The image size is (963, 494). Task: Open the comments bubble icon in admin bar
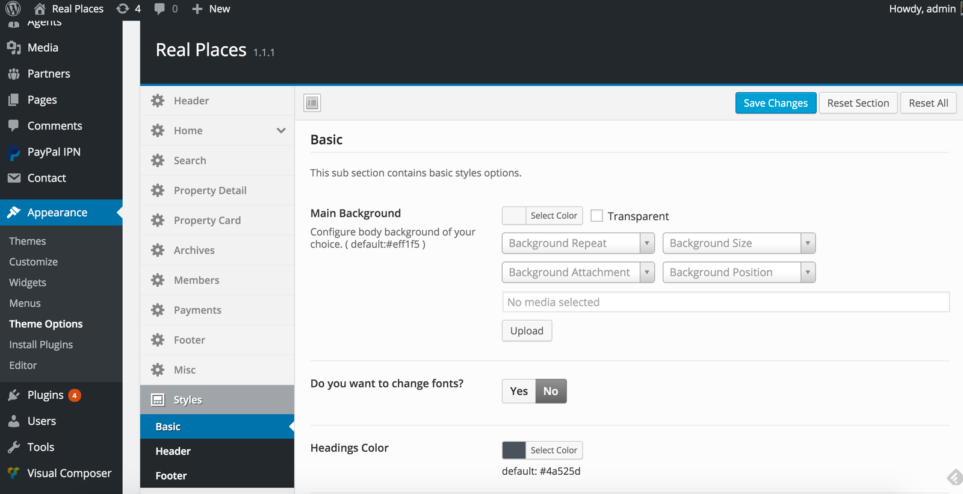(x=159, y=8)
